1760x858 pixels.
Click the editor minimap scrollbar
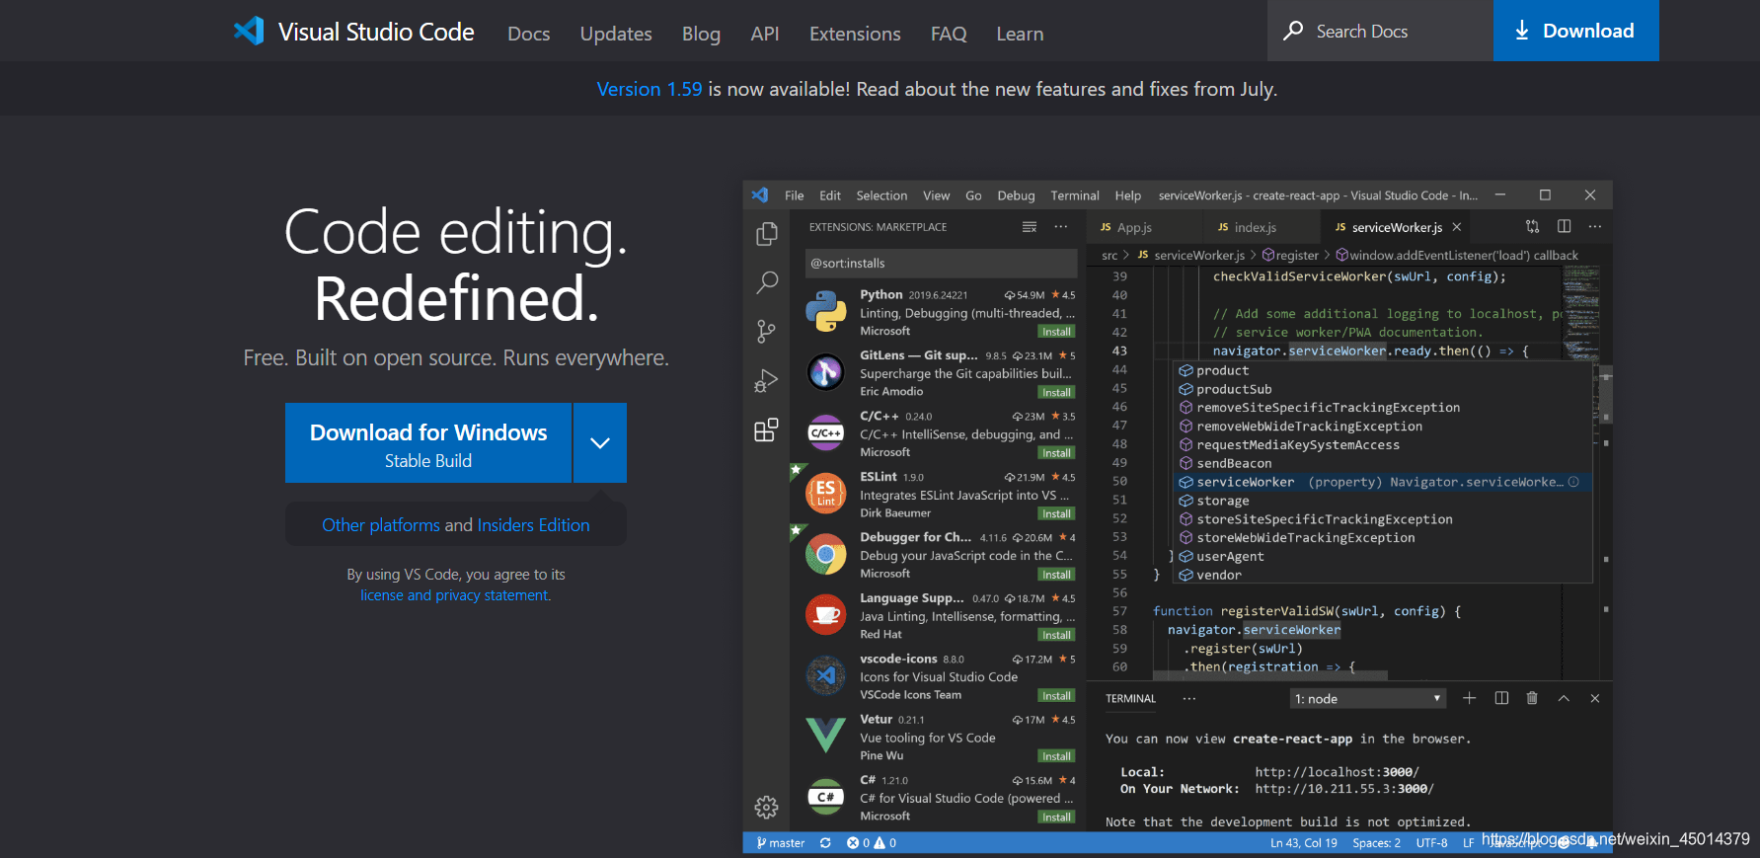tap(1605, 395)
